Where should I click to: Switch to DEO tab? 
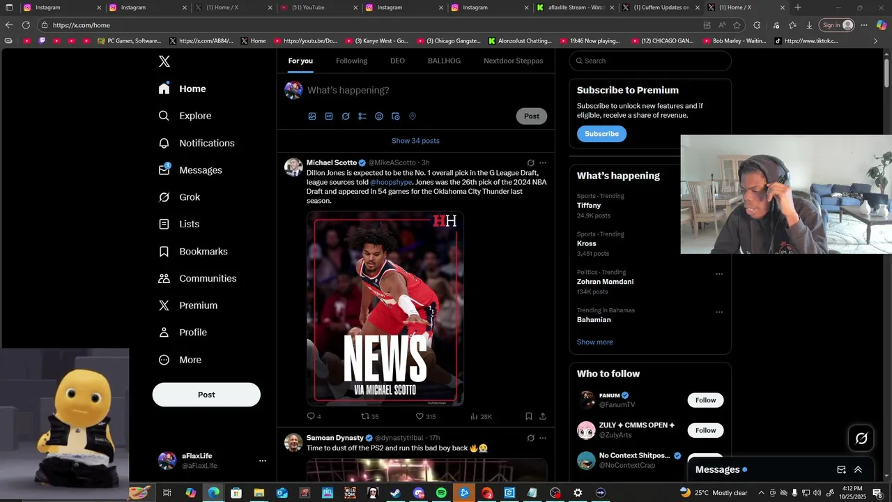397,61
